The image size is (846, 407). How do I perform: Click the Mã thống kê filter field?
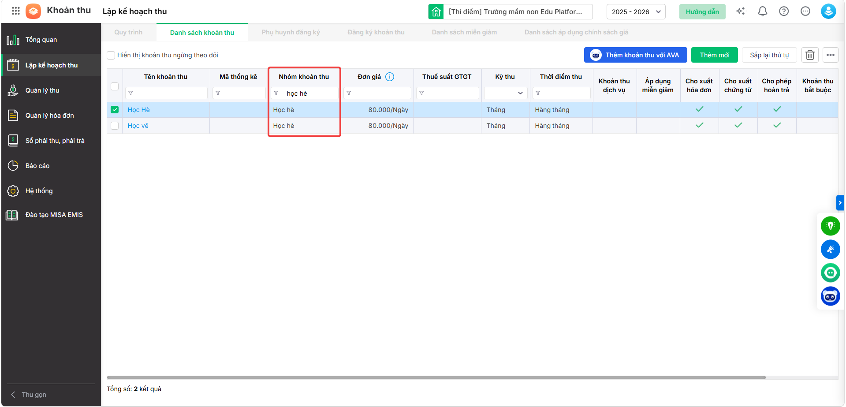point(239,93)
